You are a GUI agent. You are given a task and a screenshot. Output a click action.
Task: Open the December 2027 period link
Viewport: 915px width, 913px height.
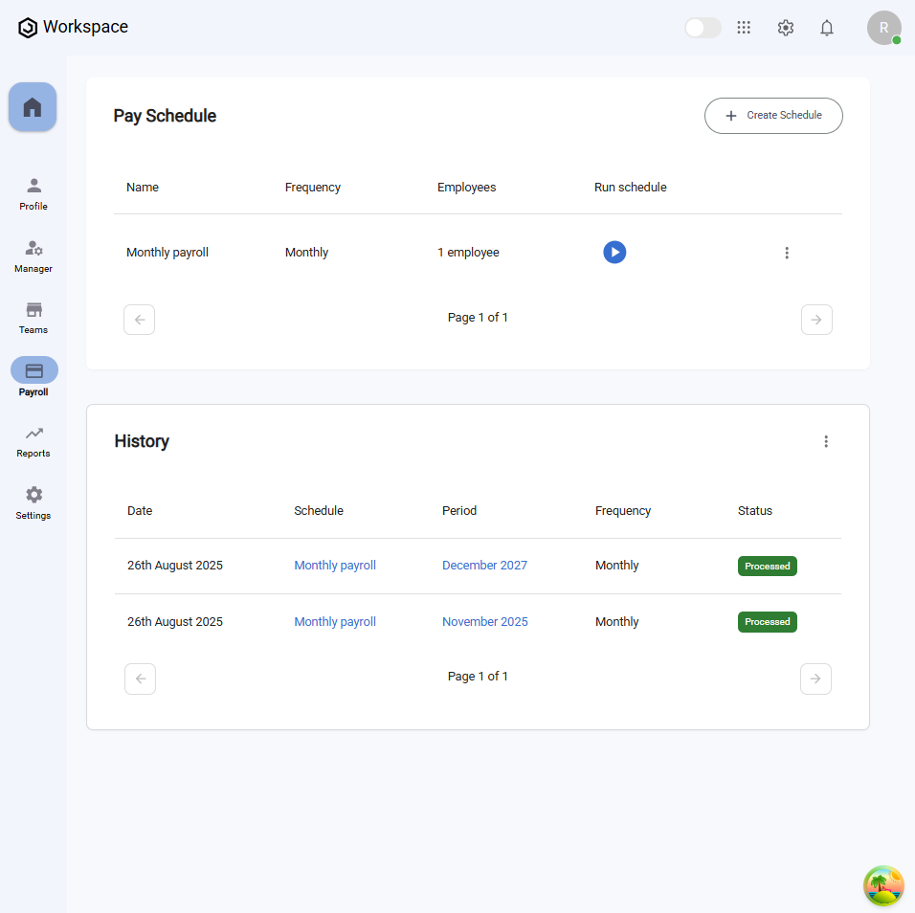coord(484,566)
